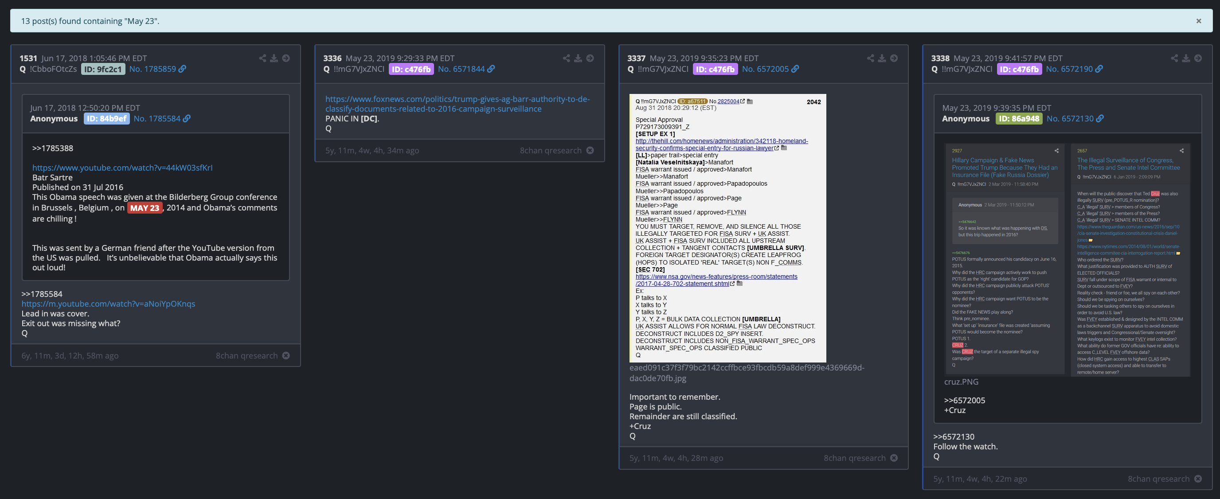1220x499 pixels.
Task: Open post 1531 arrow circle icon
Action: [x=286, y=58]
